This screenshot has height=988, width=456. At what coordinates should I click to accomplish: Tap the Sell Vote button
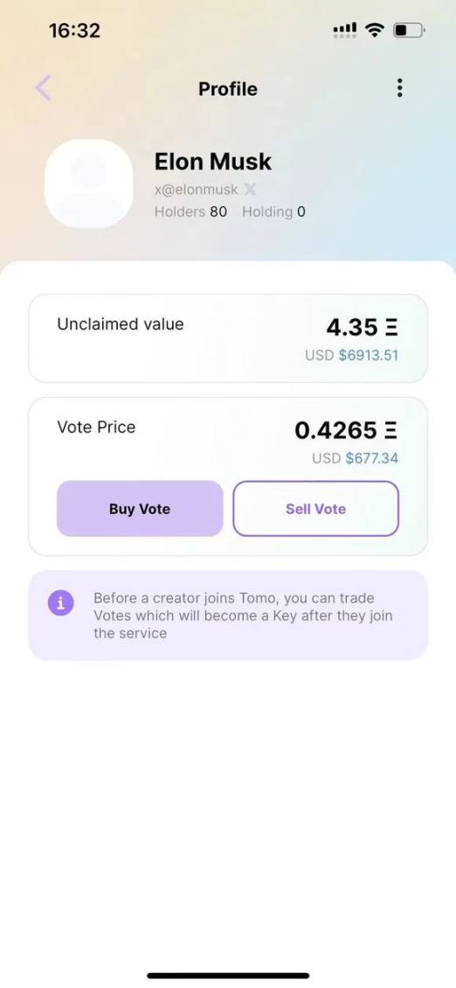coord(315,509)
